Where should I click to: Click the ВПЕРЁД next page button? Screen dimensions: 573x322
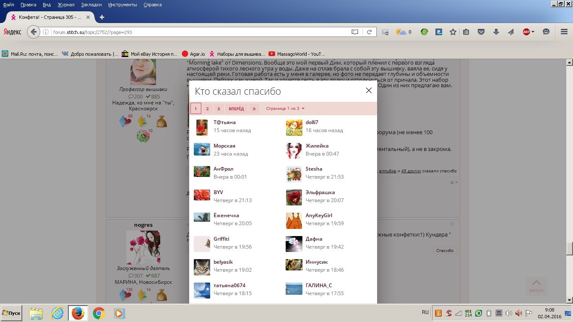236,109
